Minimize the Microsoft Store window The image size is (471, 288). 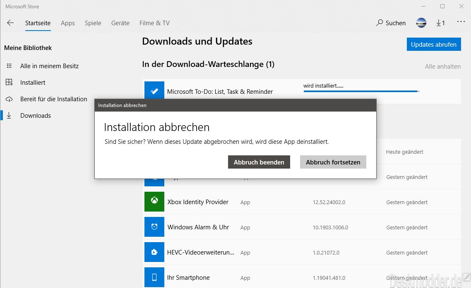423,6
